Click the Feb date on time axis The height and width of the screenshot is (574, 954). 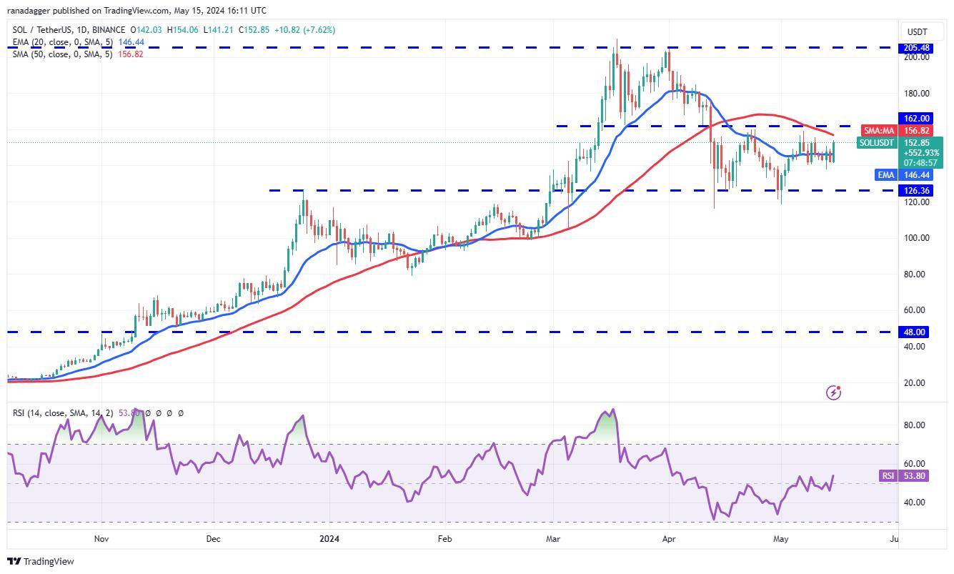pyautogui.click(x=444, y=539)
